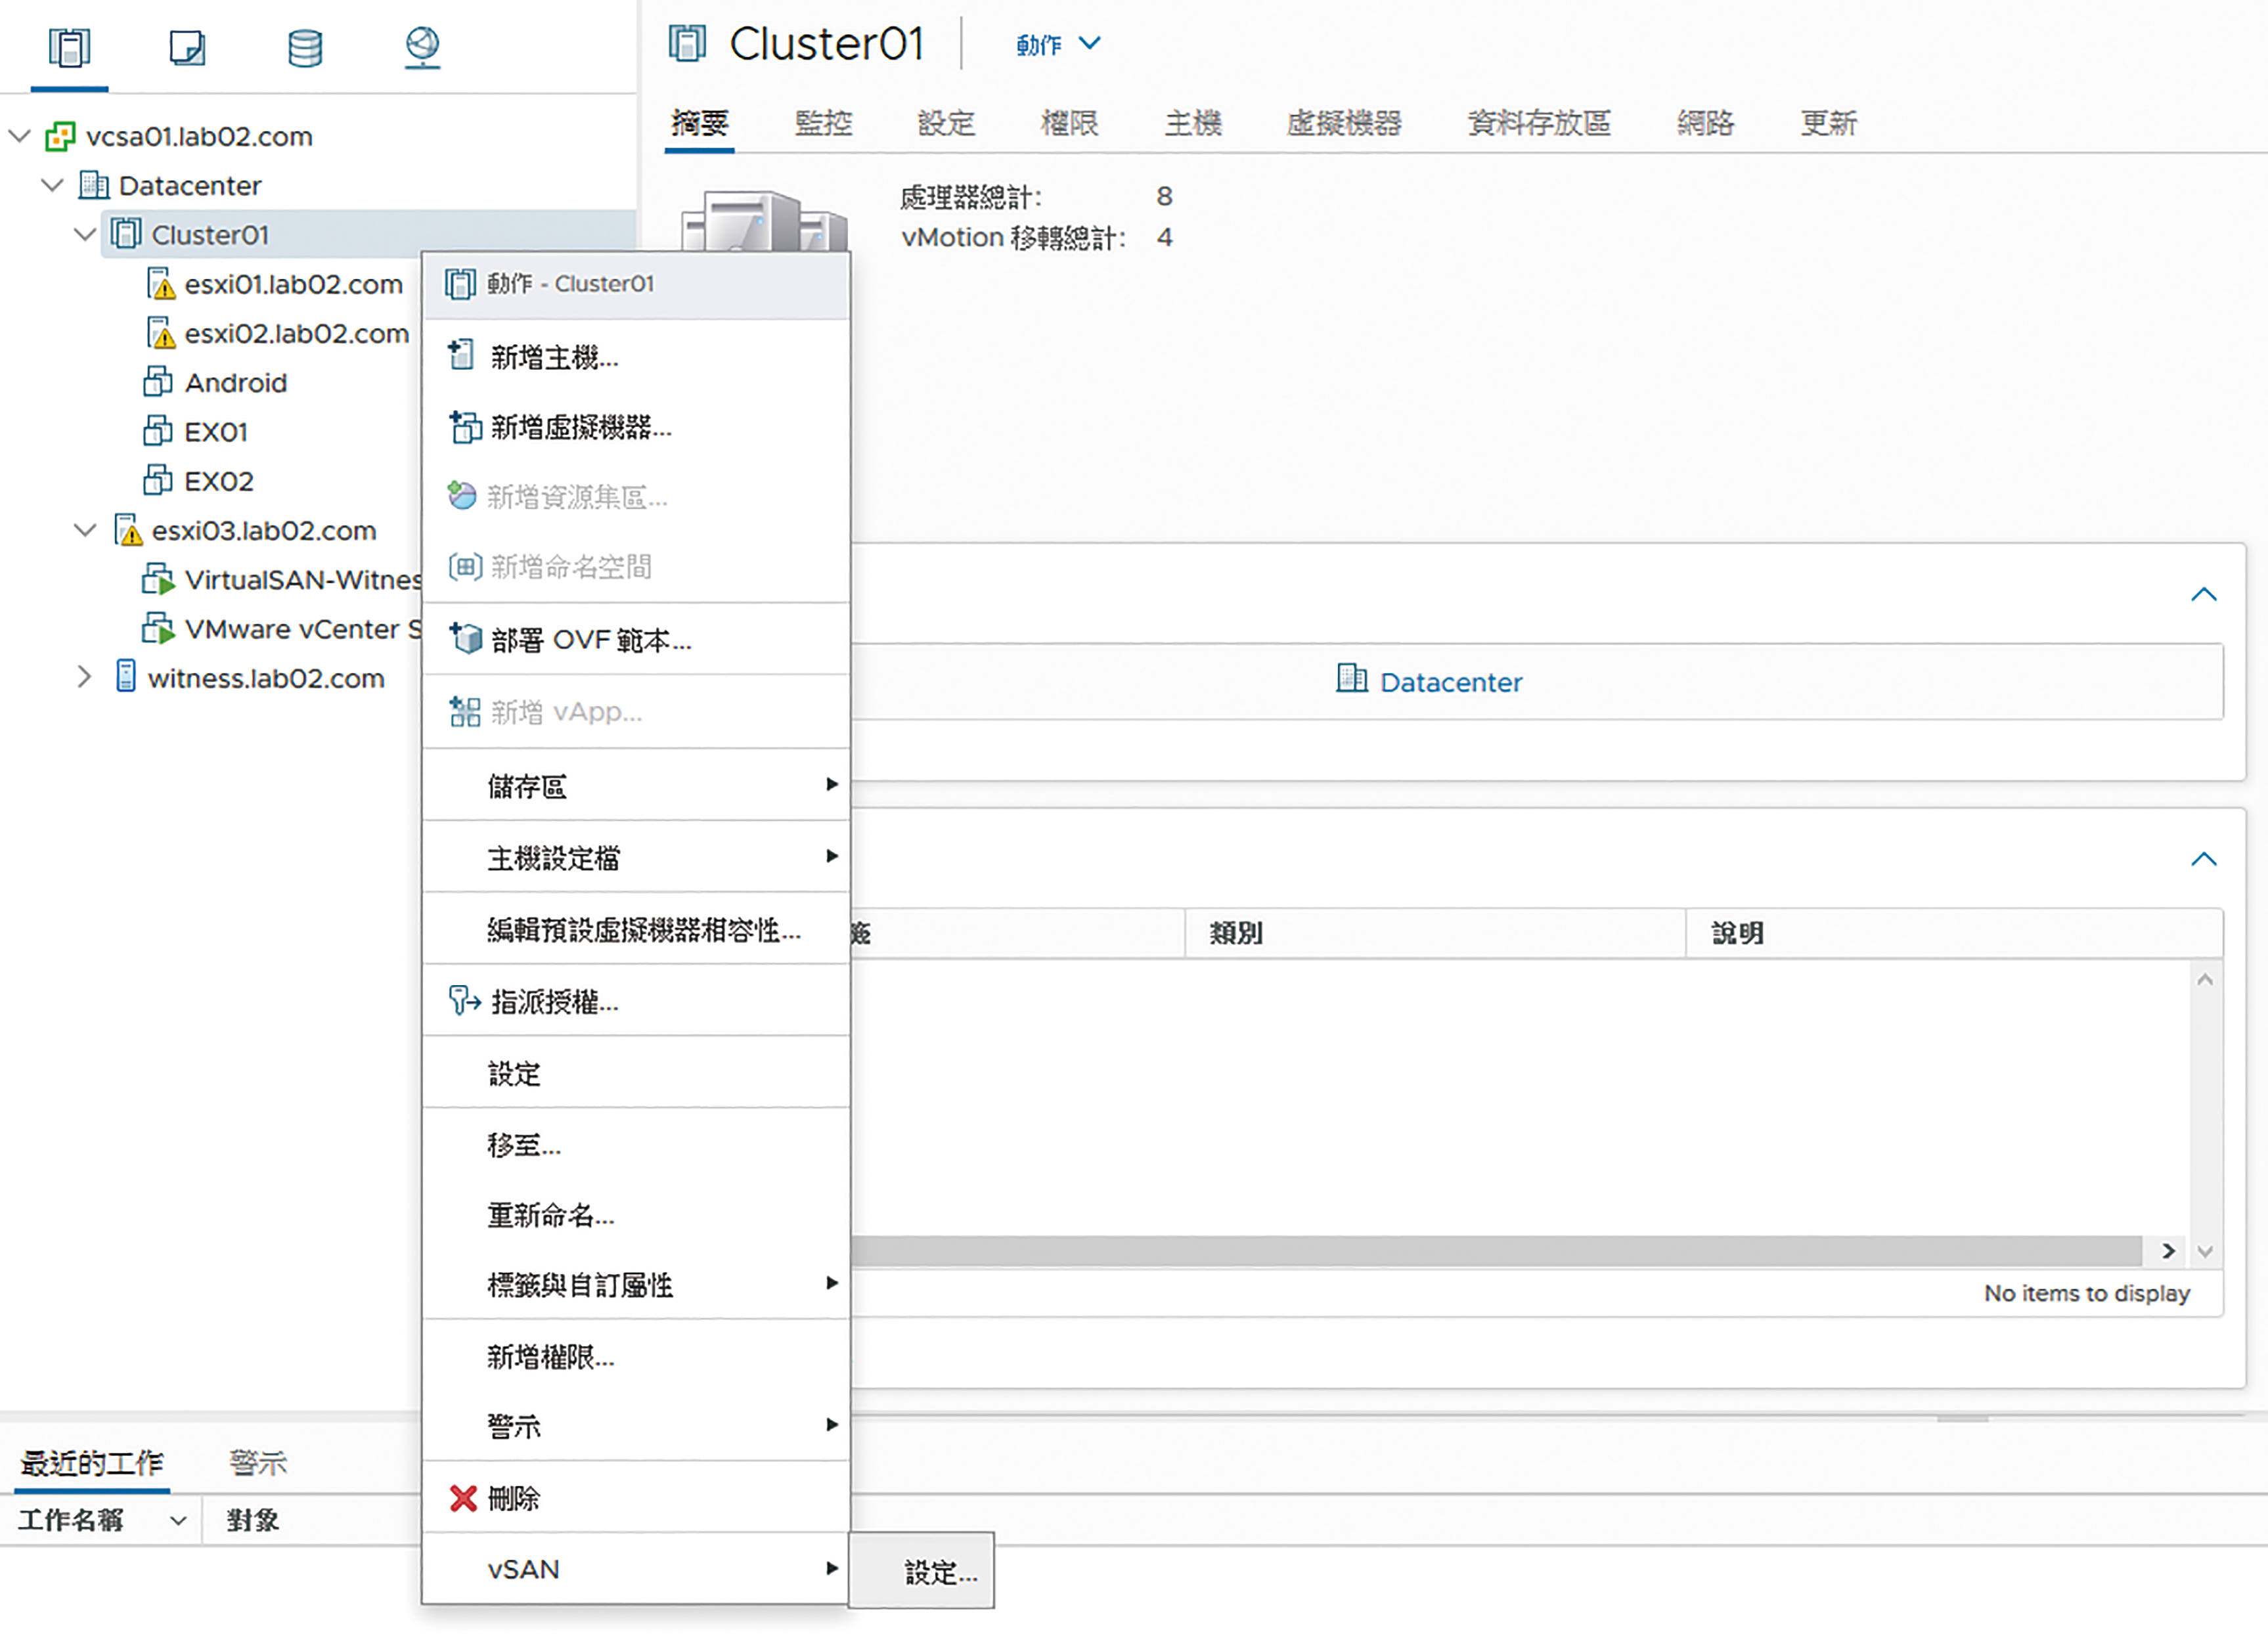Select 部署 OVF 範本... menu item
Screen dimensions: 2268x1634
636,639
